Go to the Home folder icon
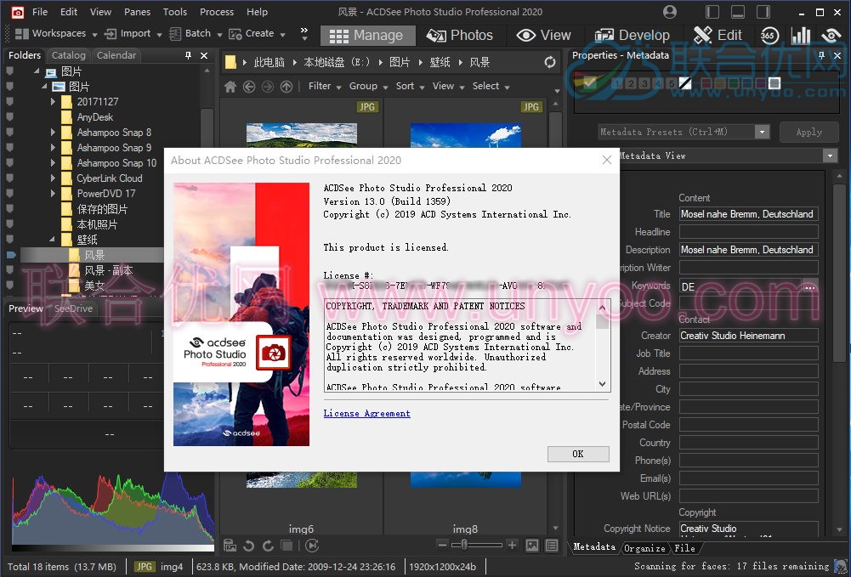This screenshot has height=577, width=851. click(x=230, y=86)
